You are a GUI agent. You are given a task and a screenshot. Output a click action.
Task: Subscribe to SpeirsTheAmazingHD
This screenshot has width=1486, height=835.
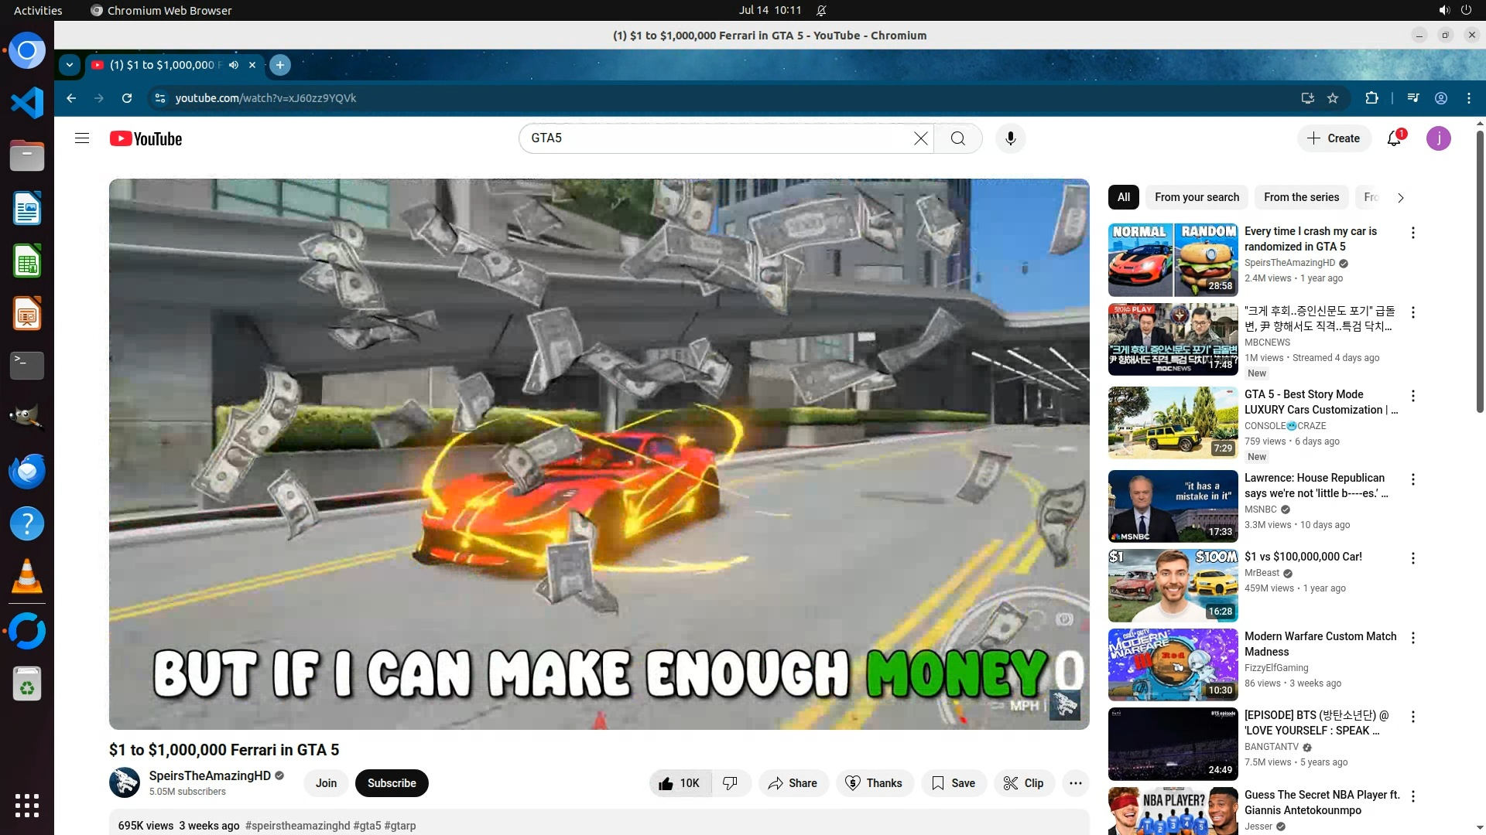(x=392, y=783)
